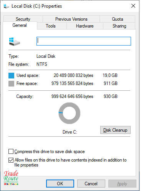Uncheck the allow files indexed checkbox
The width and height of the screenshot is (141, 191).
tap(11, 160)
